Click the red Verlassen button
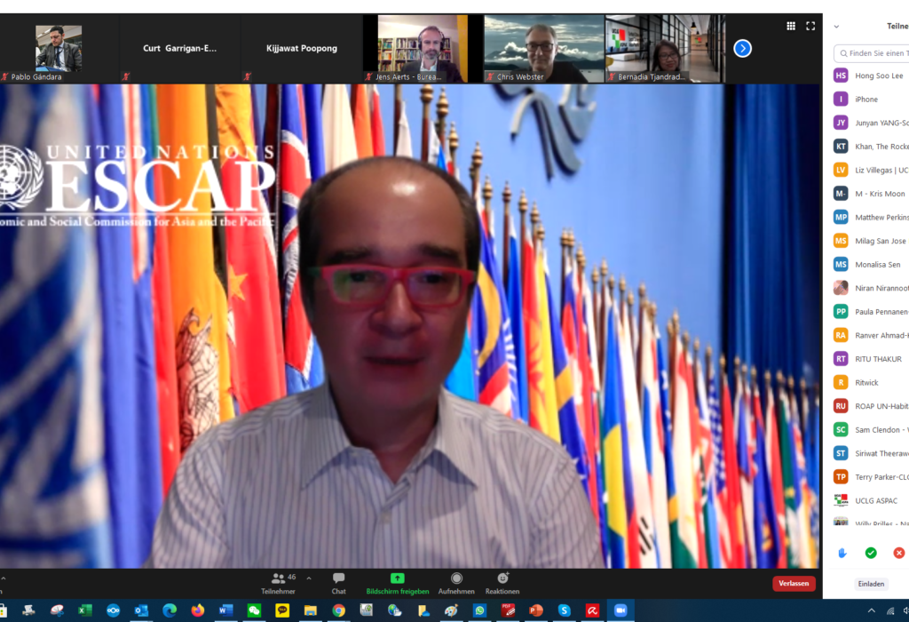 (x=793, y=583)
